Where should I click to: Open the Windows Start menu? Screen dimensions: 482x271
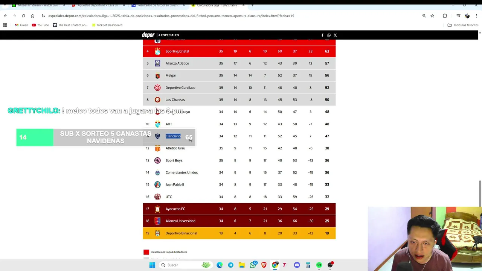tap(152, 265)
